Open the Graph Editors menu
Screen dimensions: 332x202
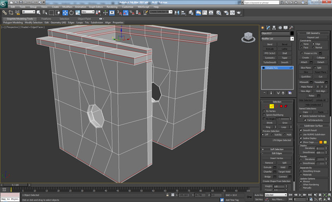click(x=96, y=7)
